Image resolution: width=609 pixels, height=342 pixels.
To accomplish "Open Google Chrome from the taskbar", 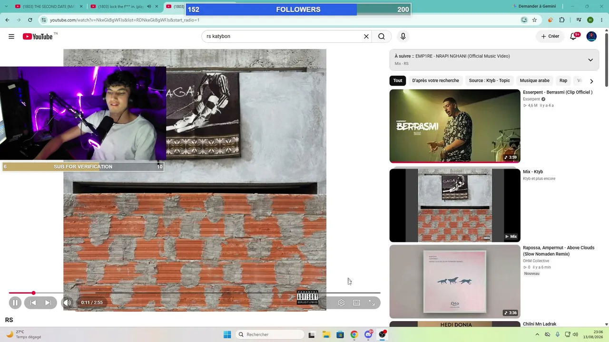I will (354, 334).
